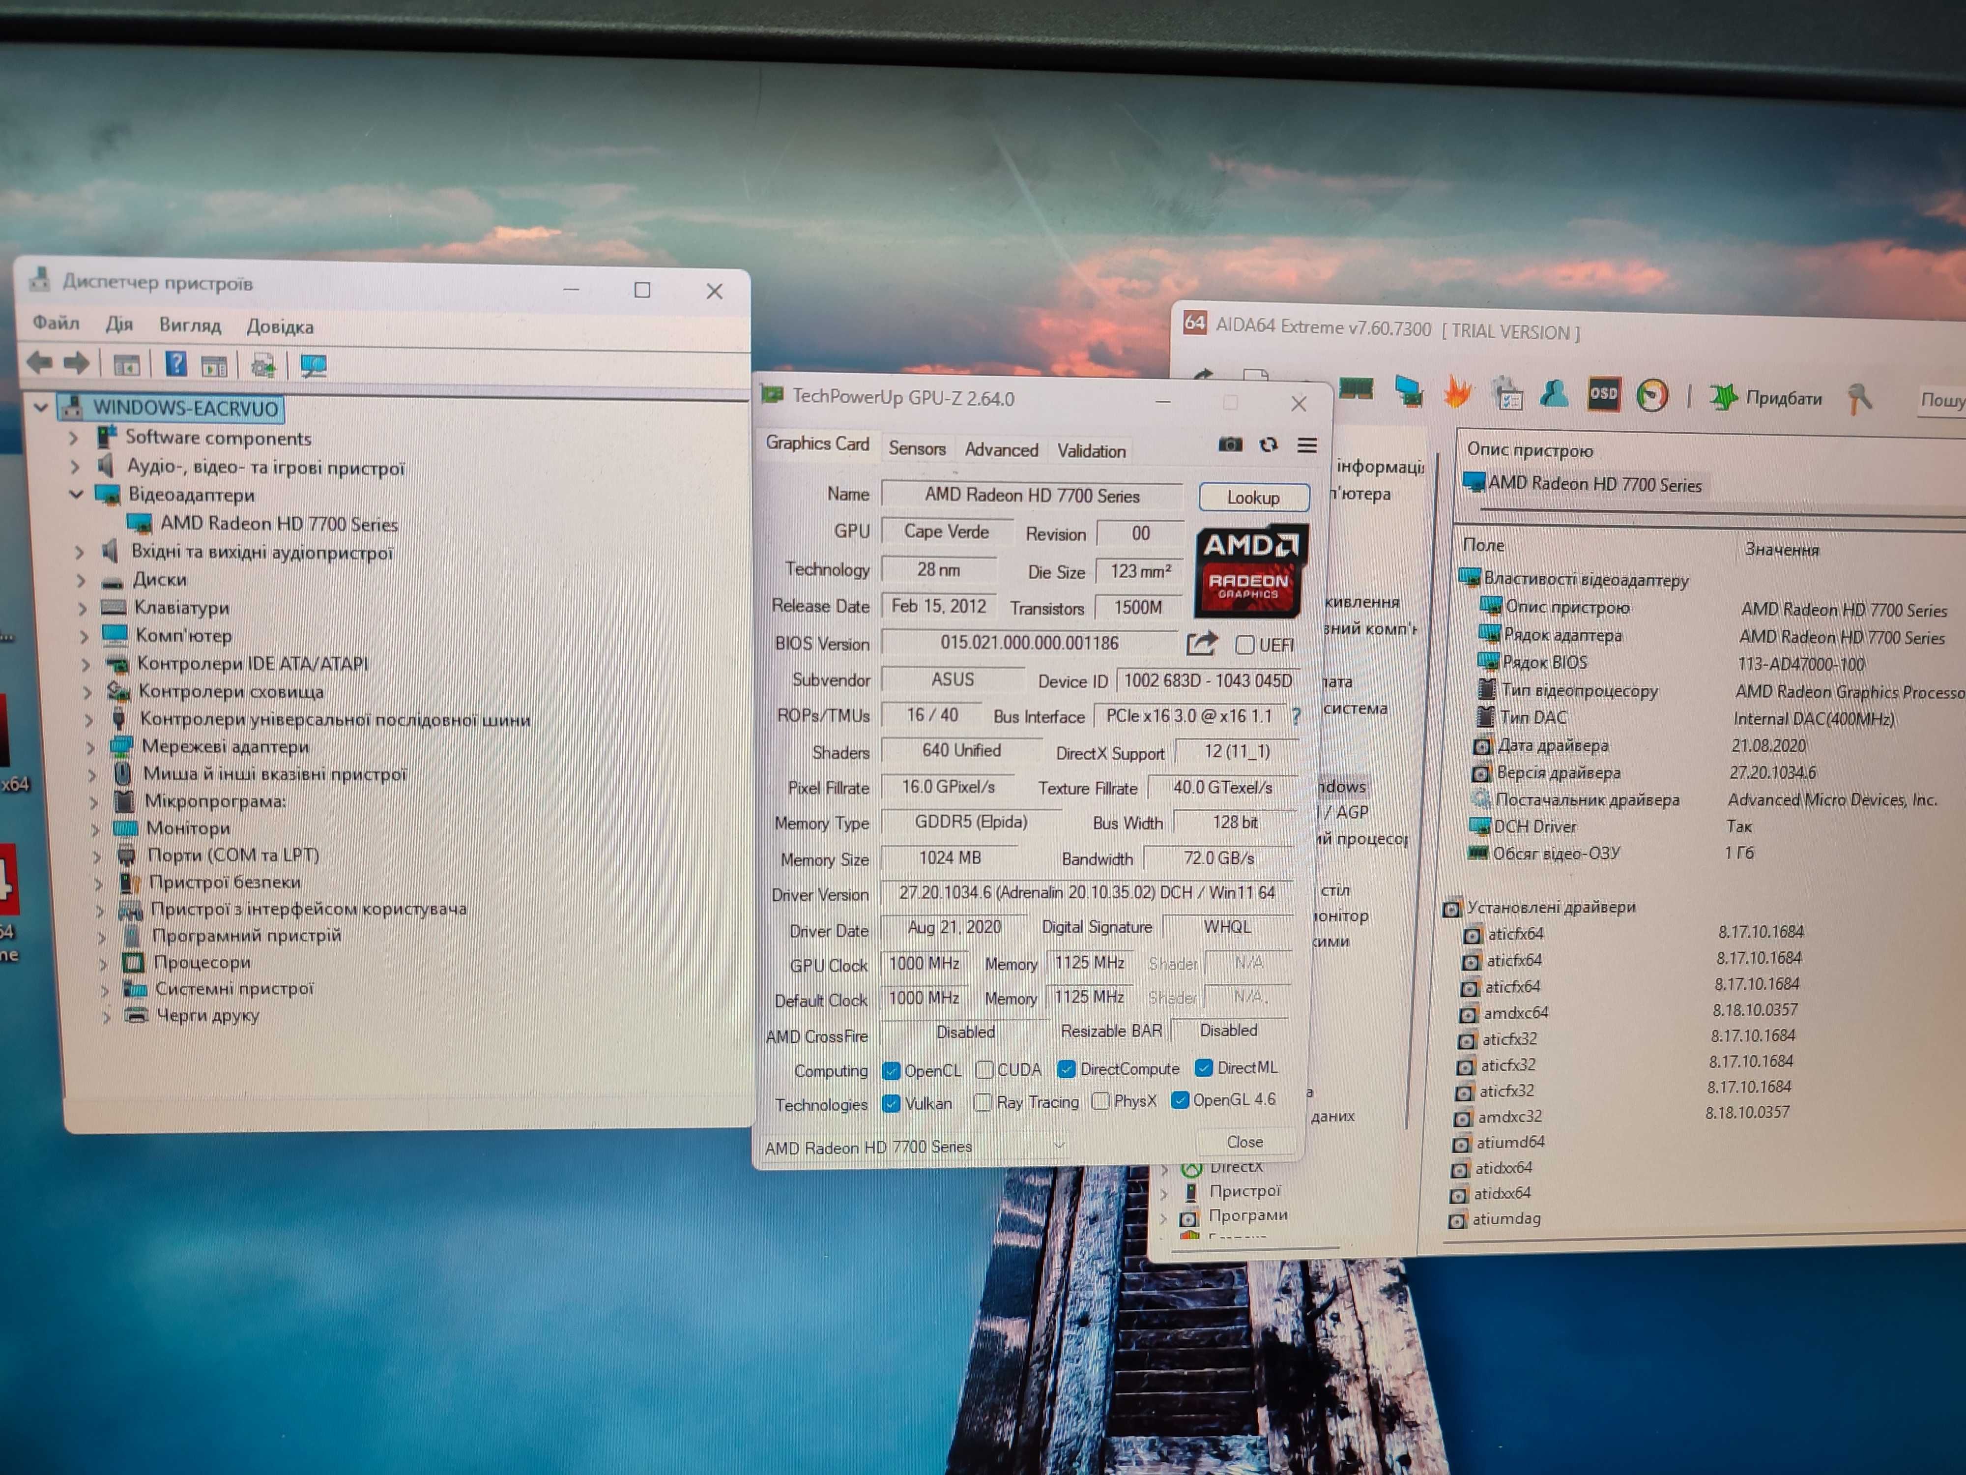The height and width of the screenshot is (1475, 1966).
Task: Click the AIDA64 memory module icon
Action: pos(1356,388)
